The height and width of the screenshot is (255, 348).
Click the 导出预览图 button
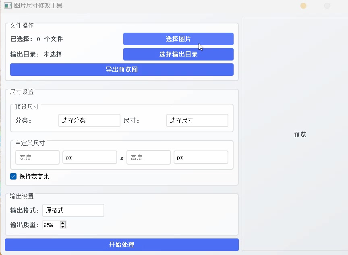point(122,69)
